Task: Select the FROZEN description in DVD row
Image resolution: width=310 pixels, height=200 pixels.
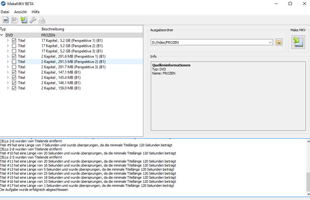Action: coord(48,35)
